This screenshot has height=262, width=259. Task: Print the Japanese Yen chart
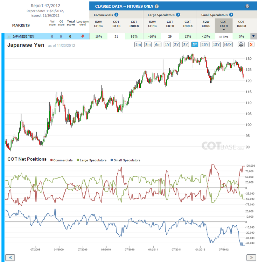(241, 44)
